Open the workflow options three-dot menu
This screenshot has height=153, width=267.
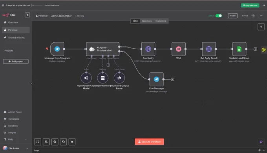[261, 16]
